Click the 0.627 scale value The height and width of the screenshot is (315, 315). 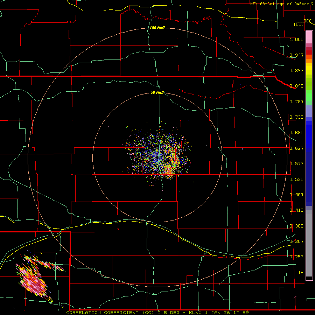click(296, 148)
